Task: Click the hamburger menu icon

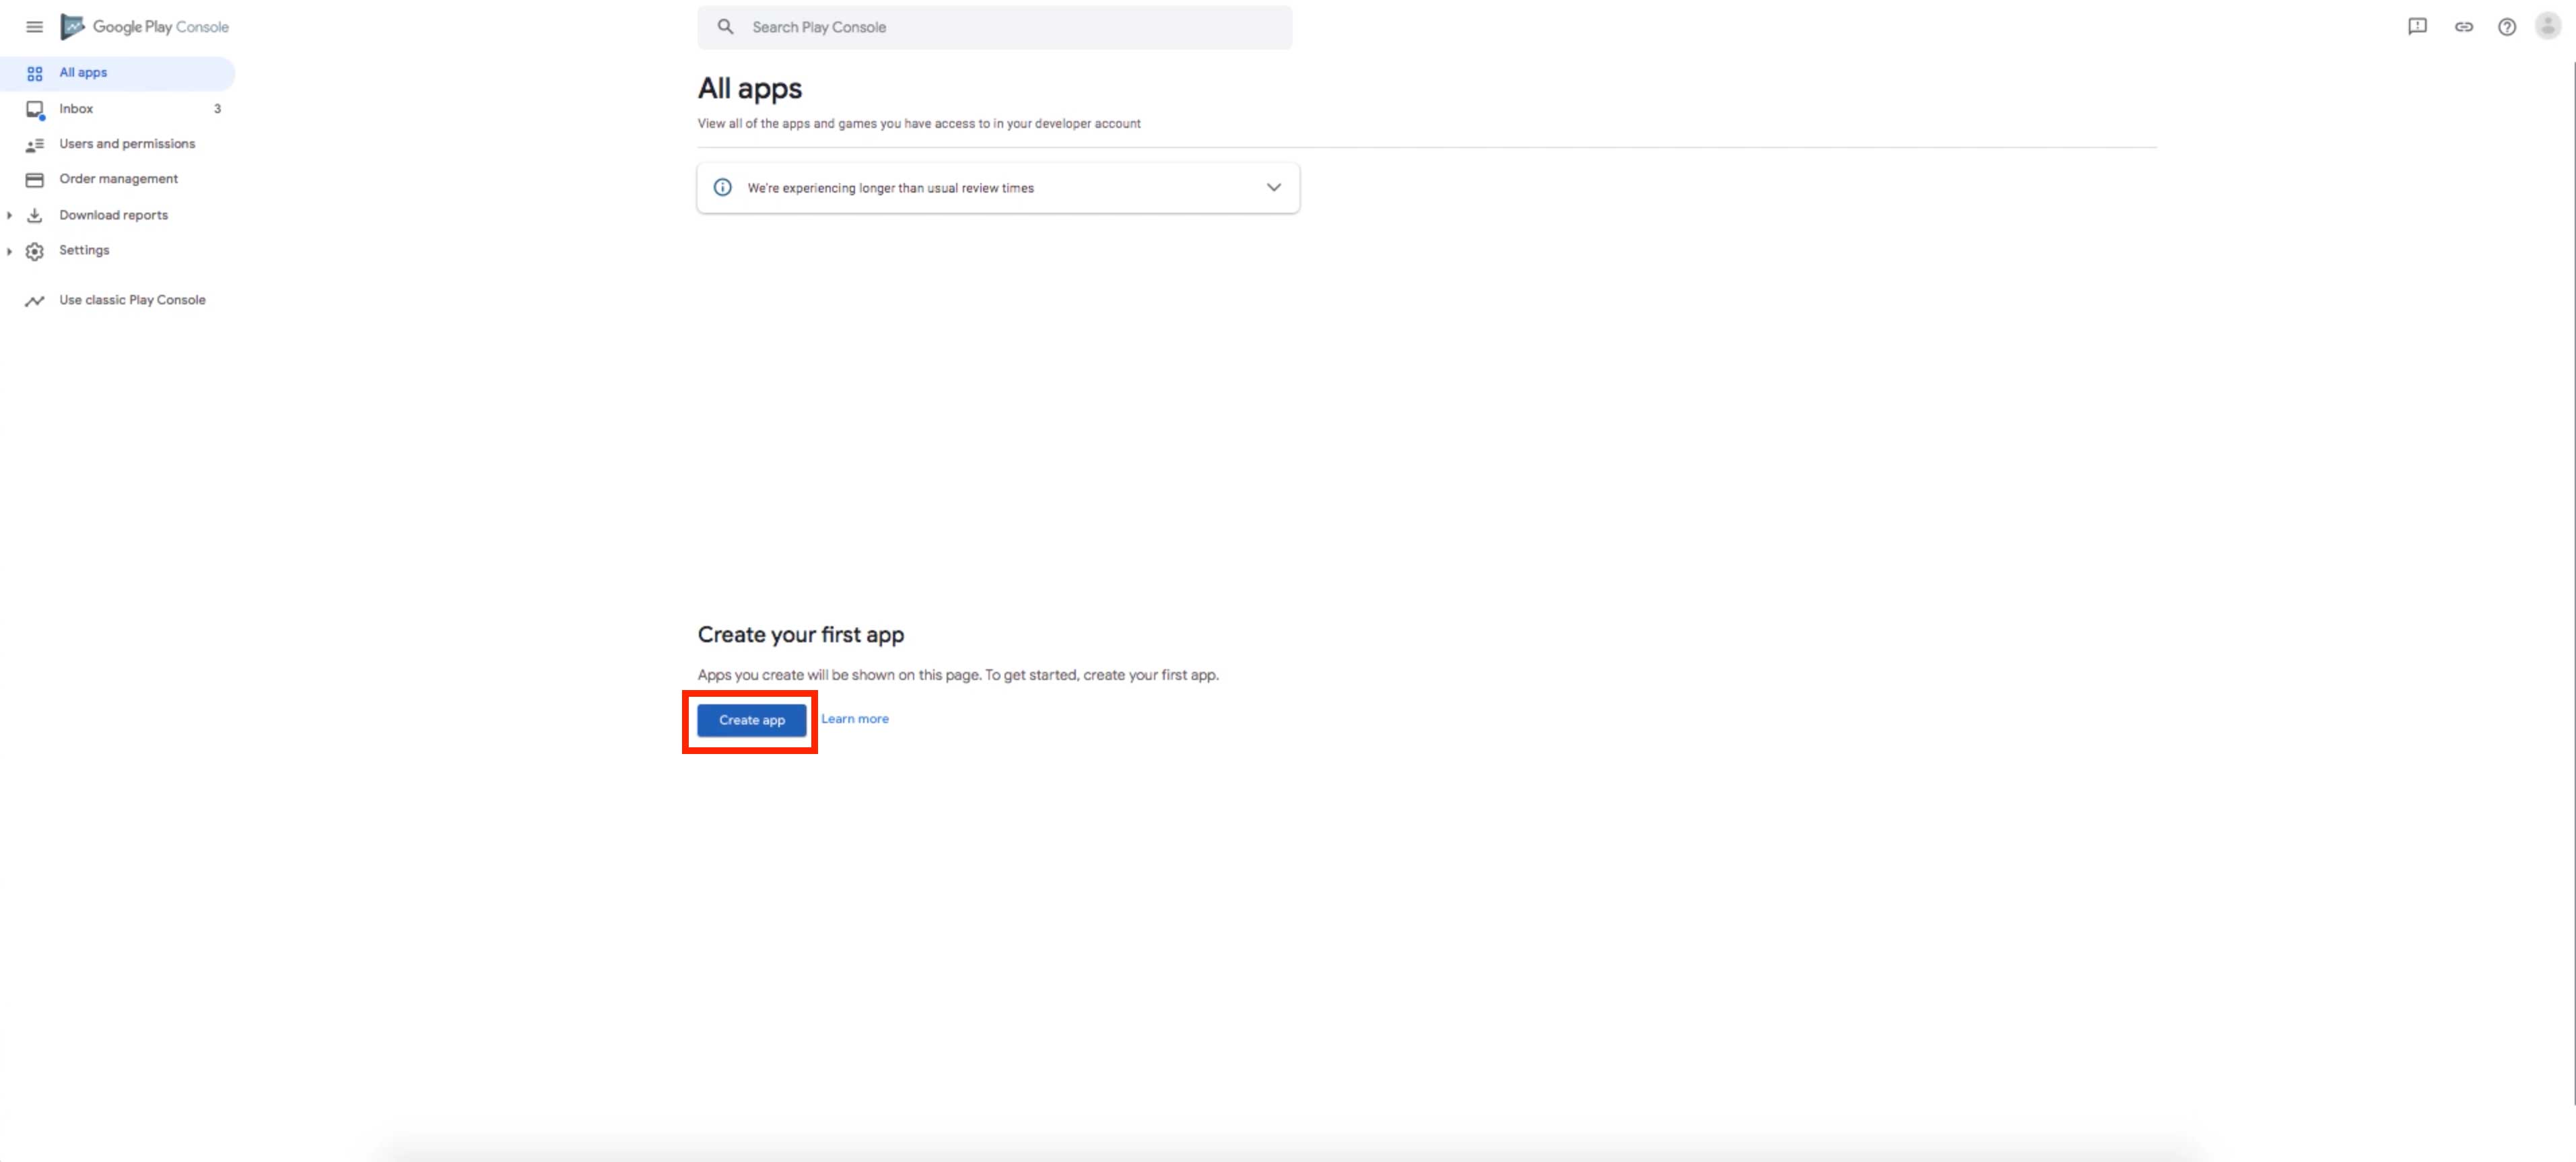Action: coord(34,27)
